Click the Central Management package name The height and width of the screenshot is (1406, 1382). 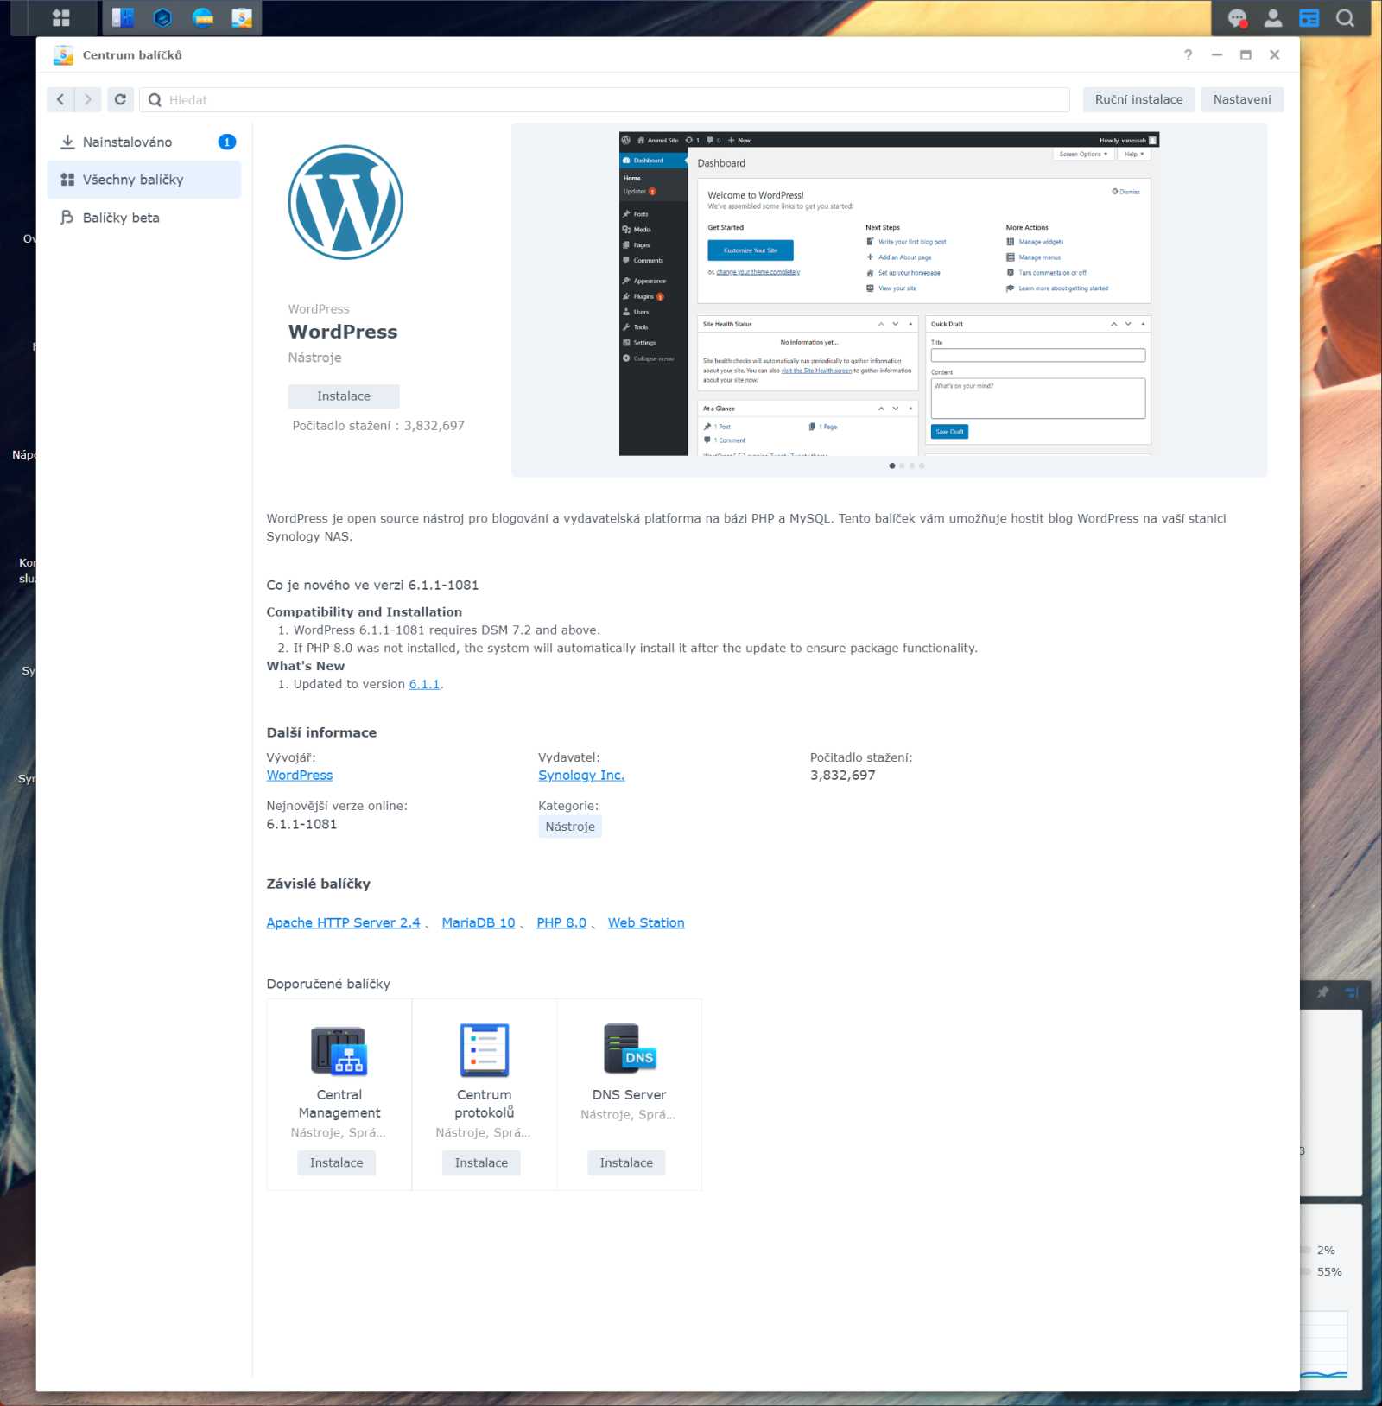(x=339, y=1104)
